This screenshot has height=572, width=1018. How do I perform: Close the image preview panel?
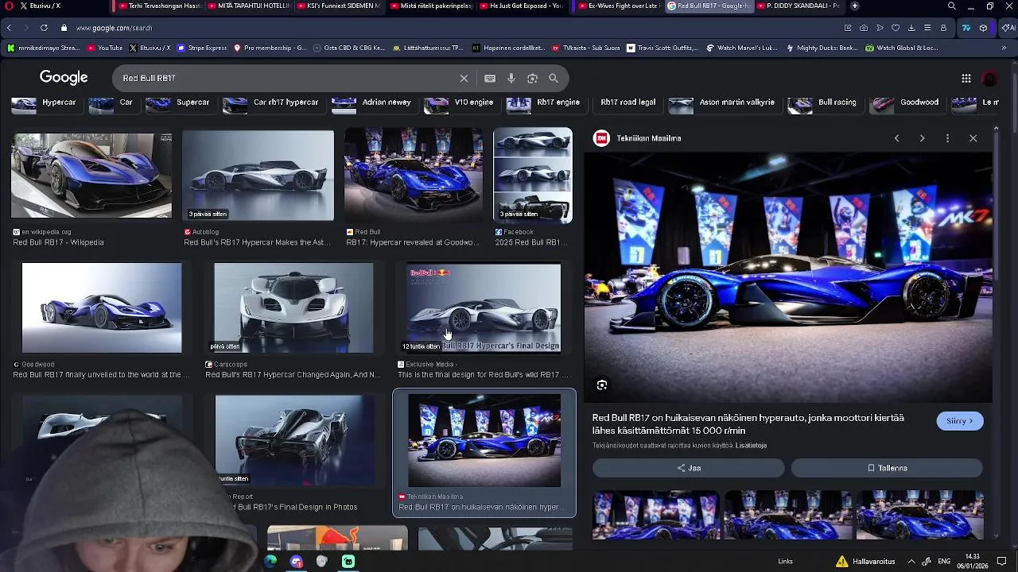(973, 138)
